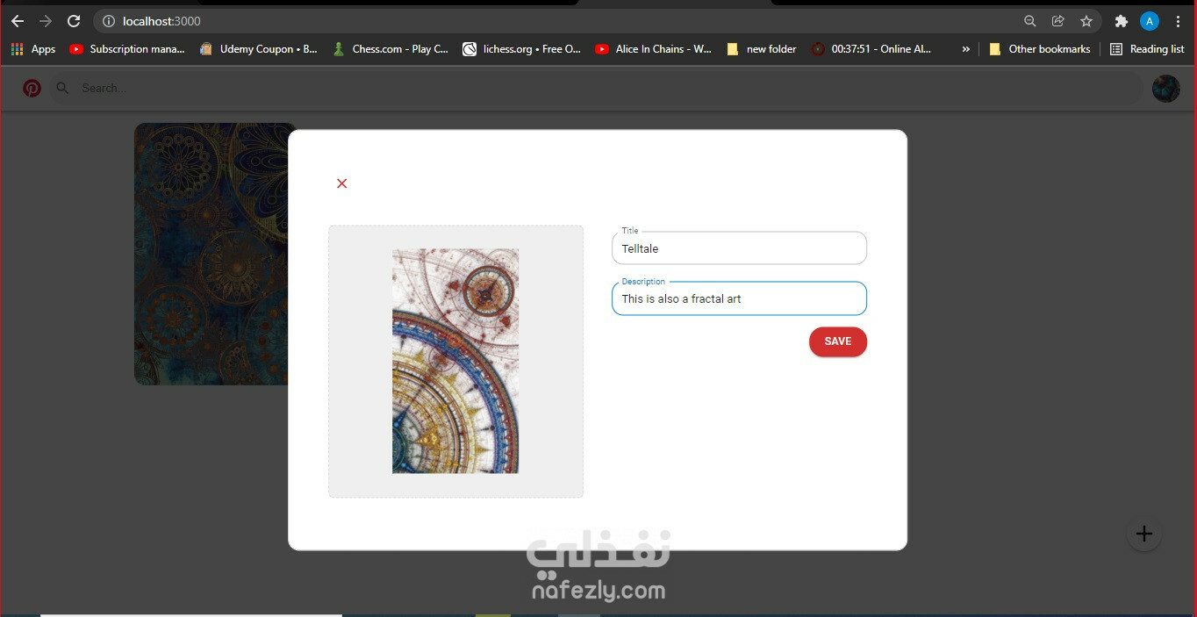This screenshot has width=1197, height=617.
Task: Open the browser Extensions puzzle icon
Action: [x=1121, y=20]
